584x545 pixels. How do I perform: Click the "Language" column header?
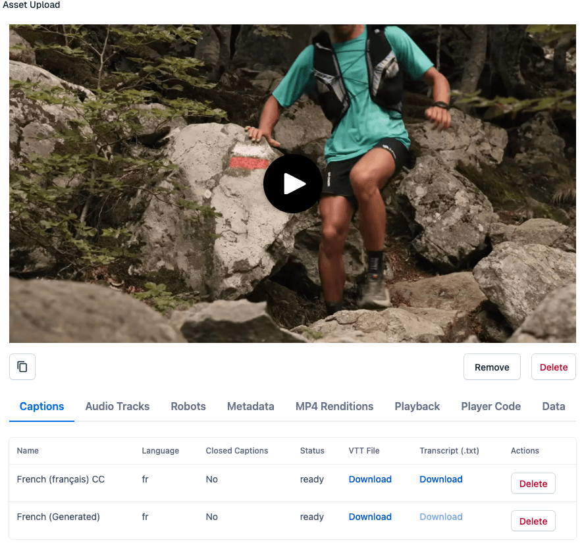(160, 450)
